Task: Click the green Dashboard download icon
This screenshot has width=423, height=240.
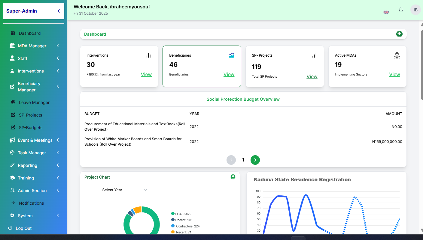Action: (399, 34)
